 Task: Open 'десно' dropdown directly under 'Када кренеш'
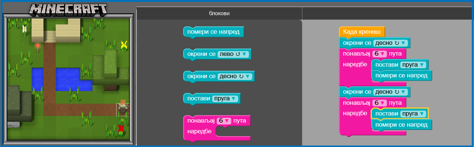[391, 43]
